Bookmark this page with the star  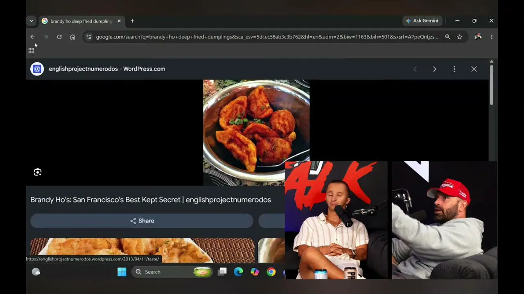coord(460,37)
